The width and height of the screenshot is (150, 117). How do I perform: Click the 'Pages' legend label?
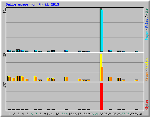tap(147, 36)
